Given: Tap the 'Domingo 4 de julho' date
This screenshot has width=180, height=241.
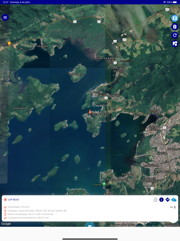Looking at the screenshot, I should coord(20,2).
